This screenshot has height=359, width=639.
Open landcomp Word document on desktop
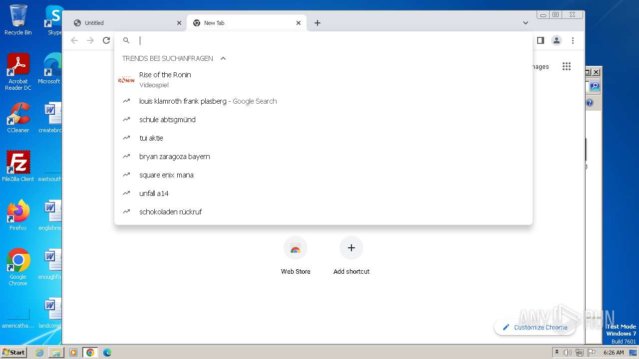[x=50, y=313]
